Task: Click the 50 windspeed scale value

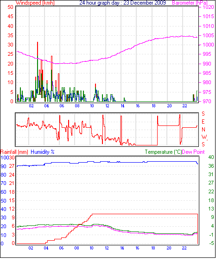Action: coord(10,7)
